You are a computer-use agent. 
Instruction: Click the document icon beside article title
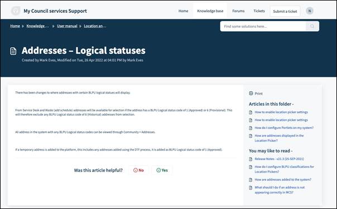pyautogui.click(x=13, y=51)
